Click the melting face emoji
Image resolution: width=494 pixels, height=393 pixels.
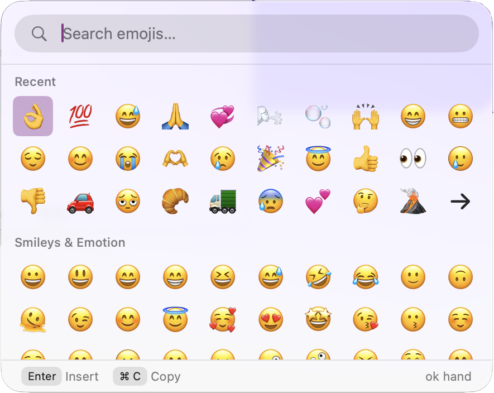(x=32, y=319)
